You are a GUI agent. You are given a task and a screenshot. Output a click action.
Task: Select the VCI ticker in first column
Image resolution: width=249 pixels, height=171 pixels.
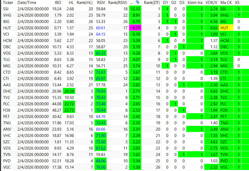(x=6, y=34)
